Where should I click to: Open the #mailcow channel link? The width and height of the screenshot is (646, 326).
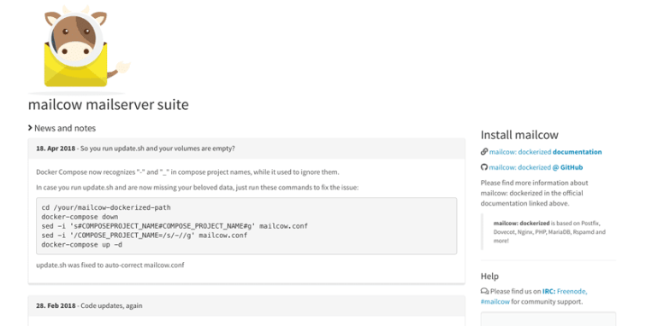[495, 301]
